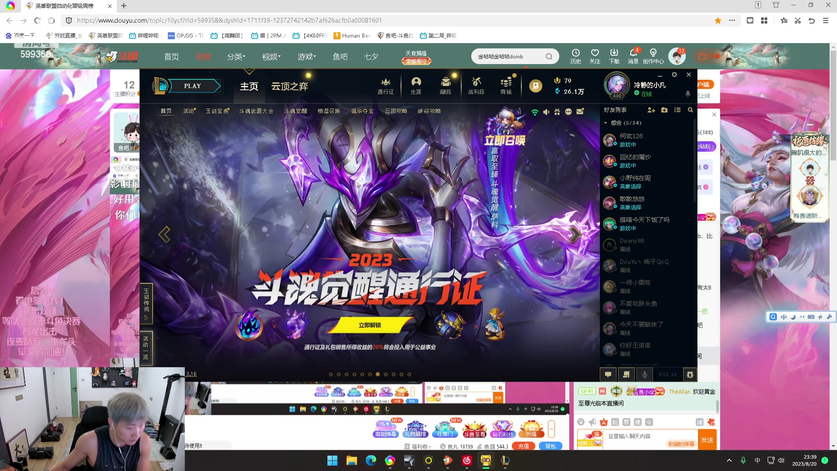
Task: Click the add friend icon
Action: tap(651, 110)
